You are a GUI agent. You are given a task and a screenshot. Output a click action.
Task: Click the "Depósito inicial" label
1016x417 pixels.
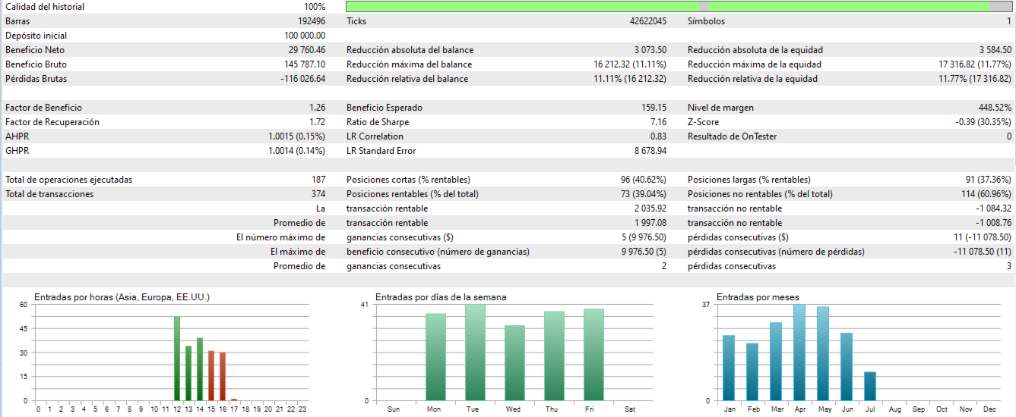pyautogui.click(x=36, y=36)
